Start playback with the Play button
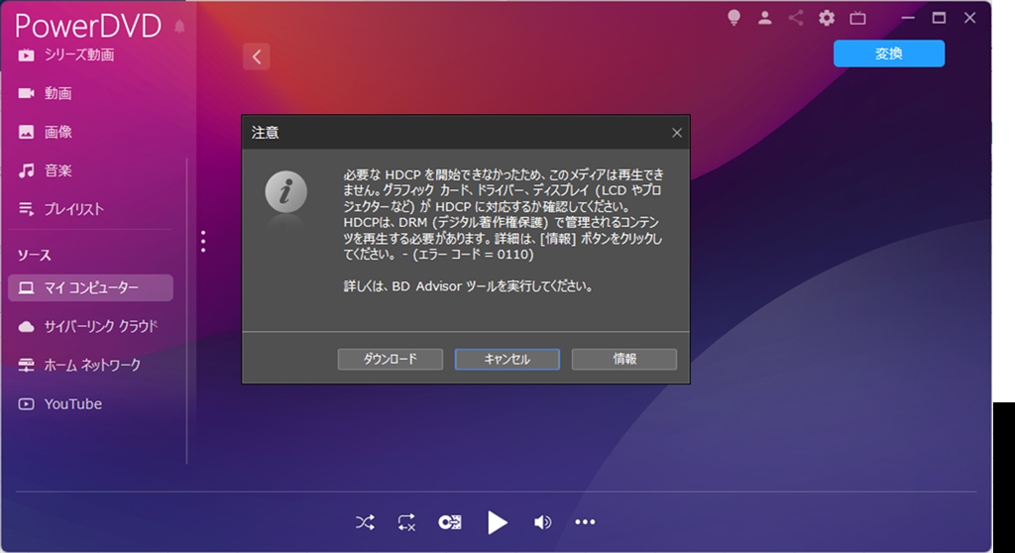1015x553 pixels. tap(497, 522)
